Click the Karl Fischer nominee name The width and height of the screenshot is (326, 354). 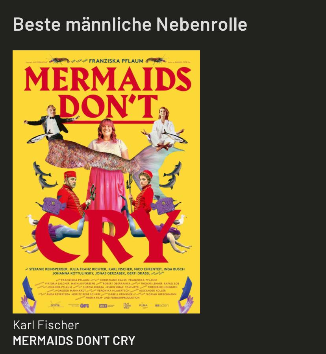[x=46, y=325]
